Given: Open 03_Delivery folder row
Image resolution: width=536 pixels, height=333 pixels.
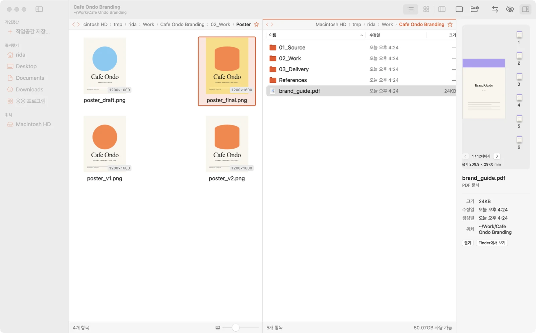Looking at the screenshot, I should tap(361, 69).
